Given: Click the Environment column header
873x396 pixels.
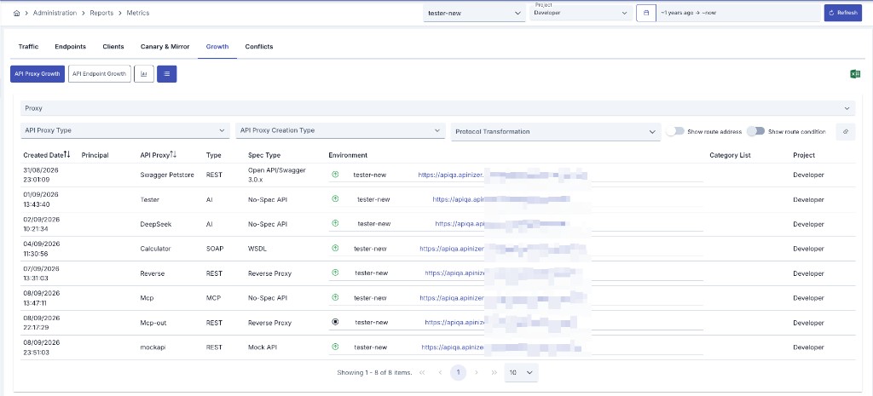Looking at the screenshot, I should [348, 155].
